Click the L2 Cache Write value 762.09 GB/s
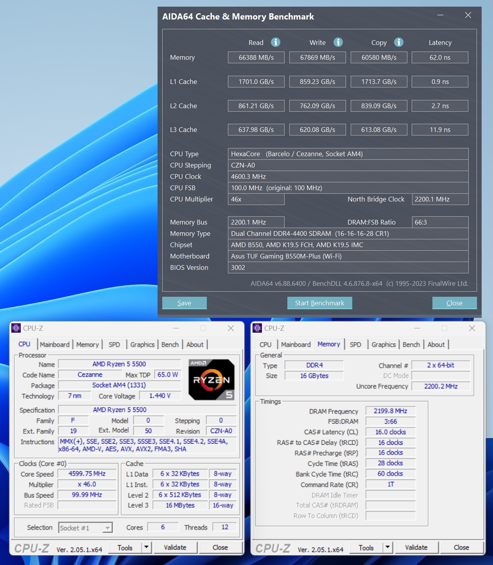Viewport: 493px width, 565px height. [317, 106]
